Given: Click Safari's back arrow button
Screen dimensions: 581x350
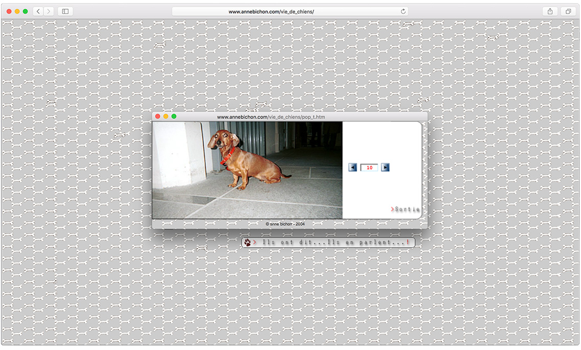Looking at the screenshot, I should (x=38, y=11).
